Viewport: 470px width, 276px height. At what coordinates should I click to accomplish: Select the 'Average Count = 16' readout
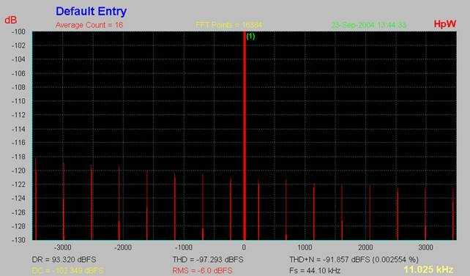point(89,25)
